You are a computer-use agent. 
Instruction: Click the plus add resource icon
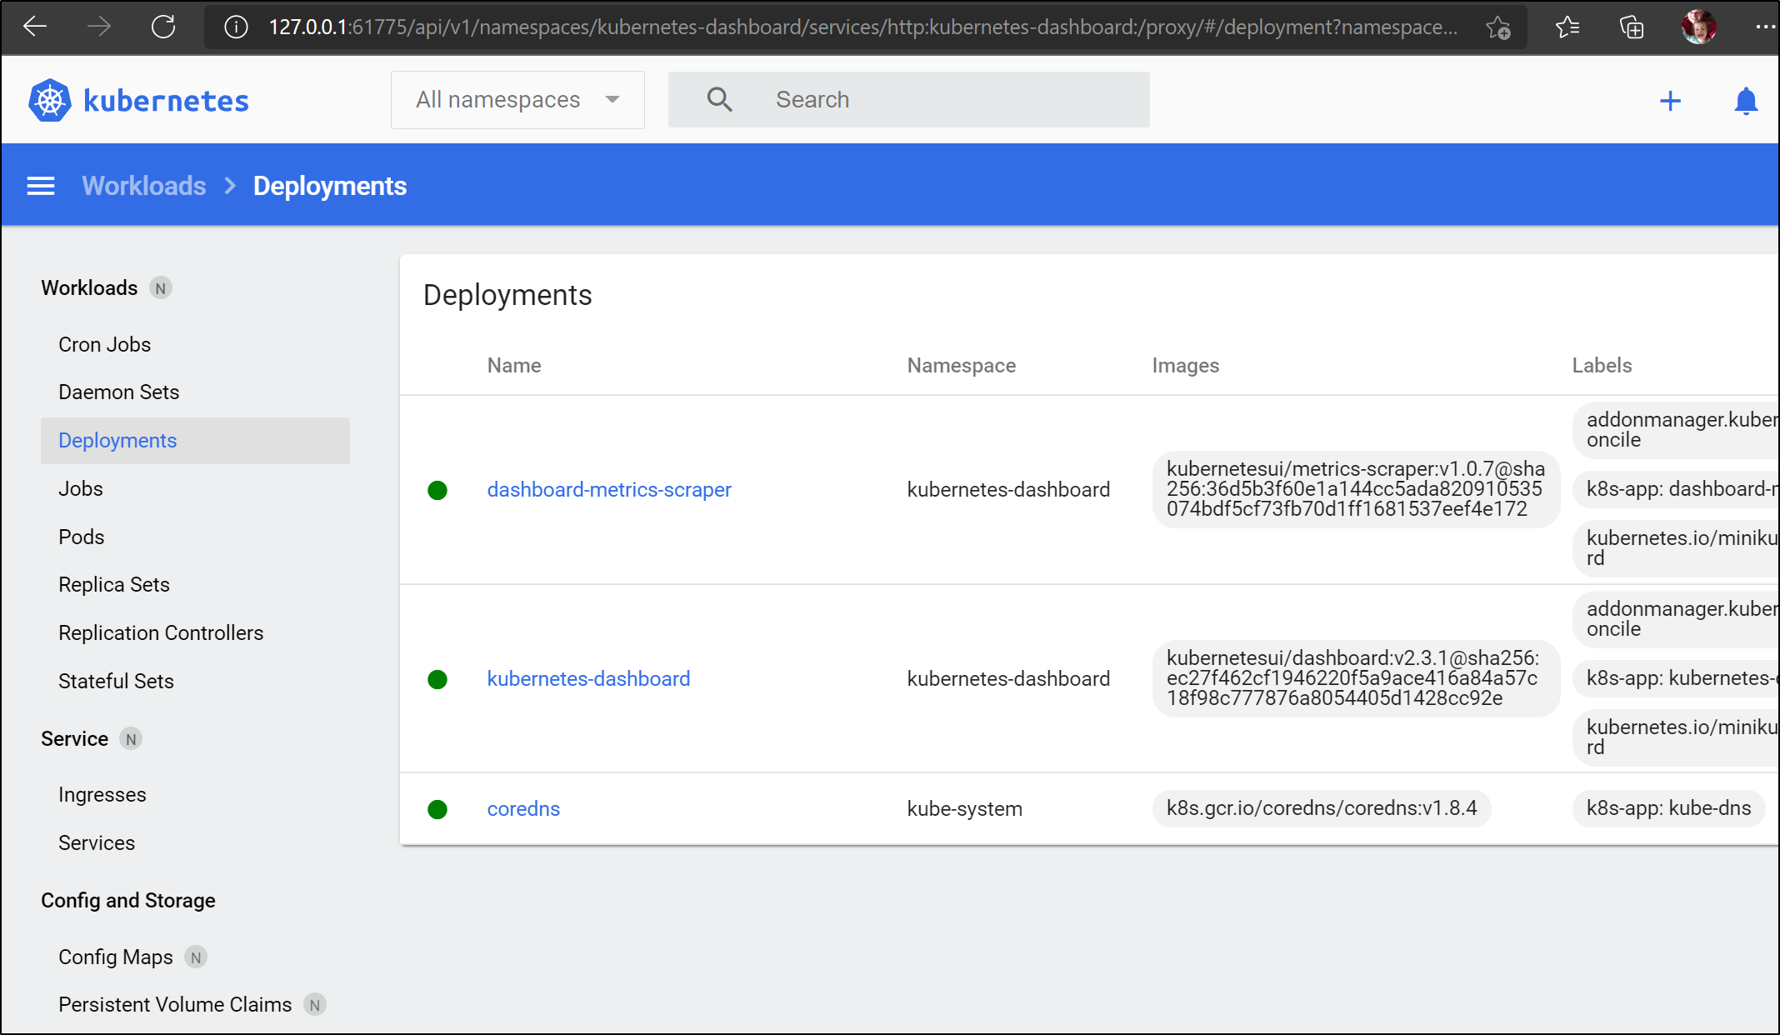1670,100
